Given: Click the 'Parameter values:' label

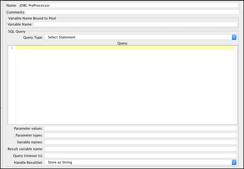Looking at the screenshot, I should 28,128.
